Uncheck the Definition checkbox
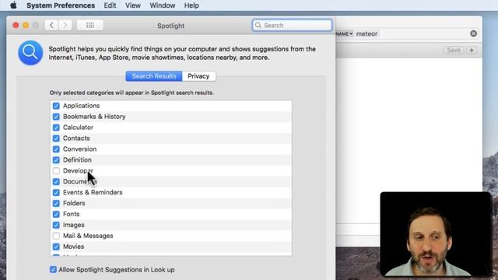Viewport: 498px width, 280px height. [x=56, y=159]
